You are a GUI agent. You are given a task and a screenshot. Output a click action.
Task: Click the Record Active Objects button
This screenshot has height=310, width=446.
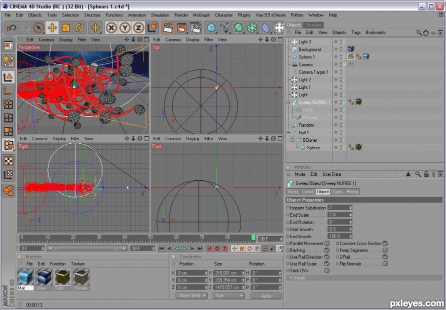coord(209,249)
